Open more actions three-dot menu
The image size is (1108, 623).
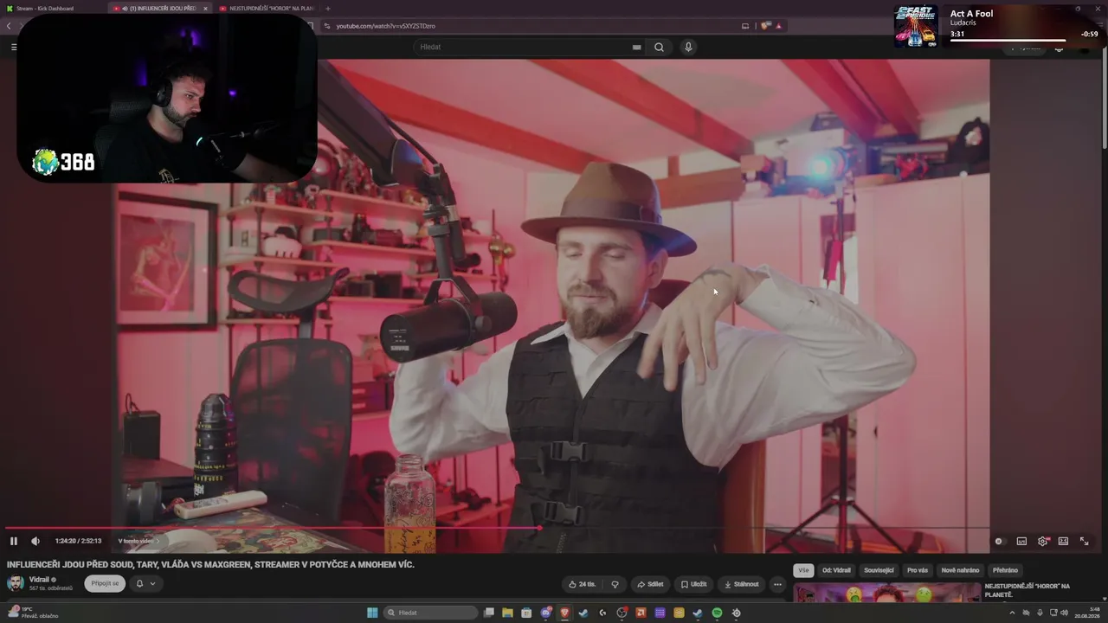coord(777,584)
